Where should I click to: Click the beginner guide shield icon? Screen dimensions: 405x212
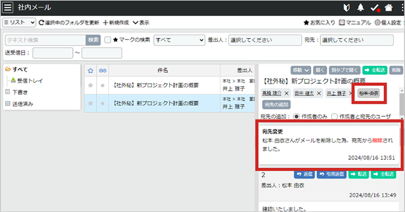tap(347, 8)
